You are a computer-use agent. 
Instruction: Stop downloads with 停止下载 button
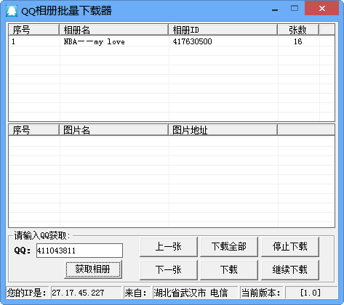click(x=290, y=247)
